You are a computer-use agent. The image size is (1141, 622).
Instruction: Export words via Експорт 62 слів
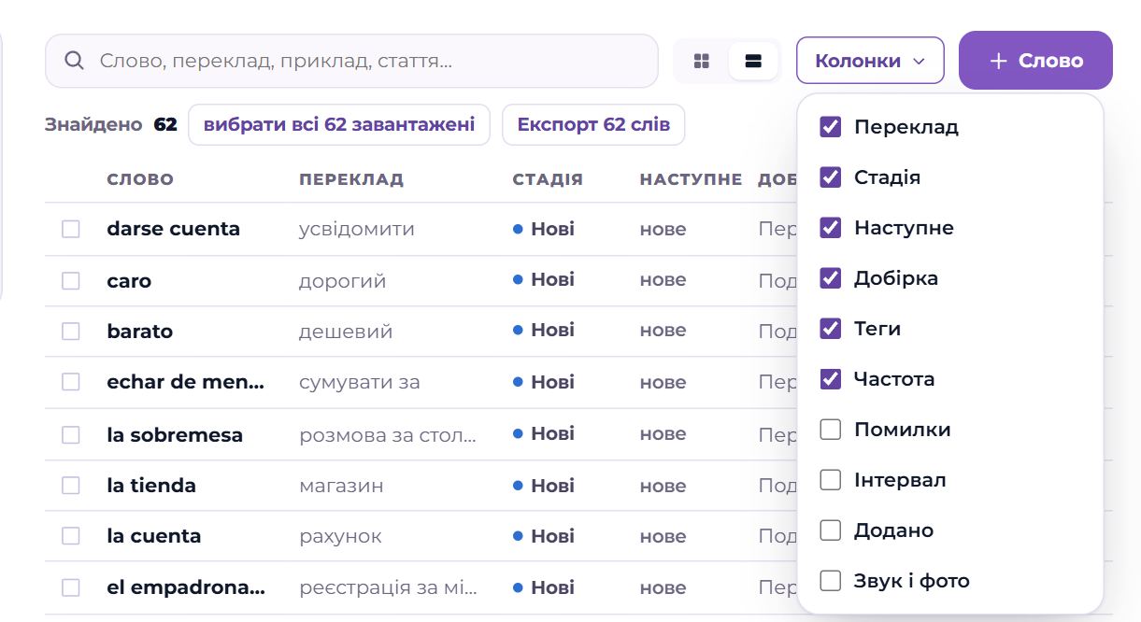click(593, 124)
